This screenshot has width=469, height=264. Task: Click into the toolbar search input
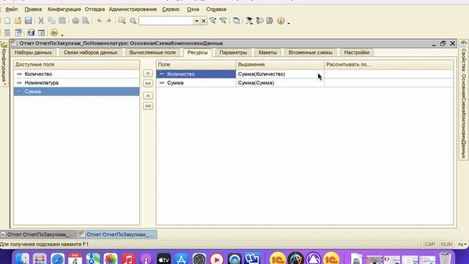click(x=166, y=21)
